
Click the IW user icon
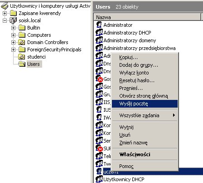click(x=99, y=118)
